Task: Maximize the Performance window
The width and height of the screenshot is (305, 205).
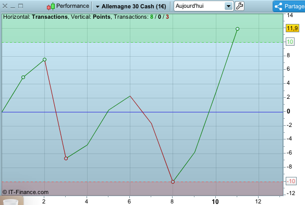Action: (20, 6)
